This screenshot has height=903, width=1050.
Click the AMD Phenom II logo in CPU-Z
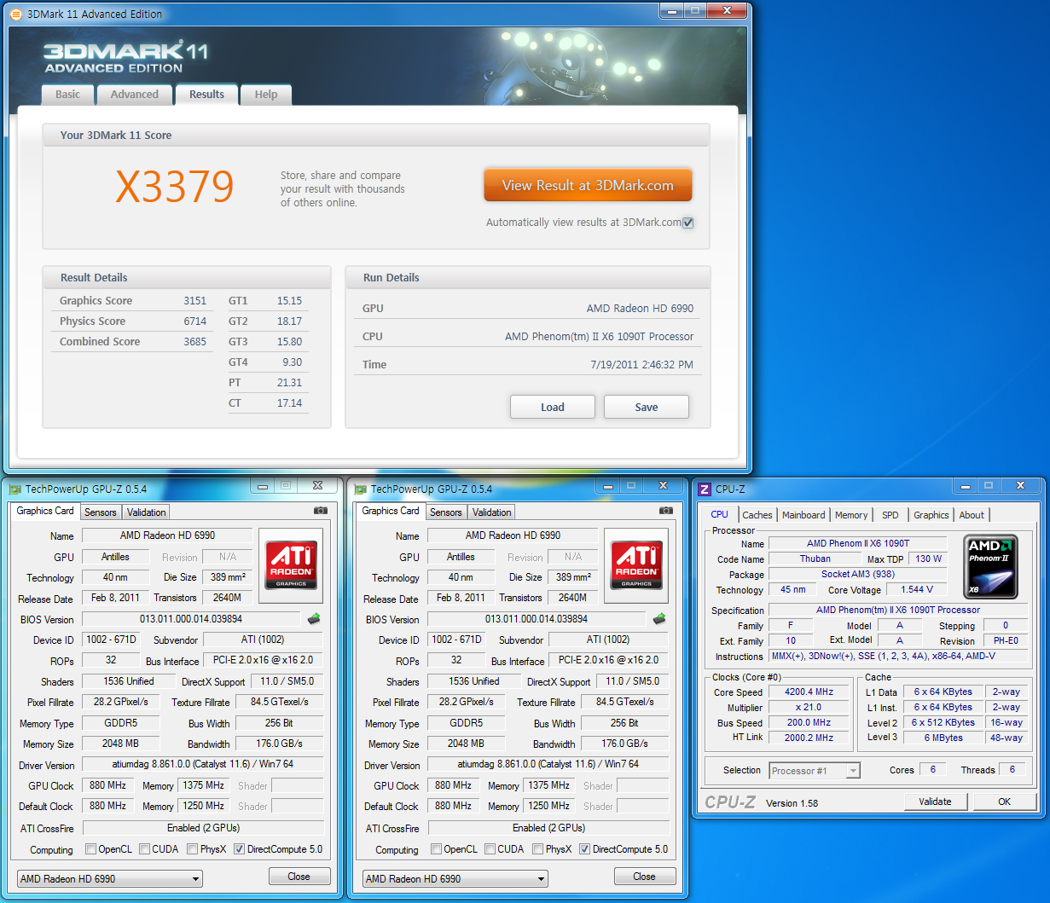[x=990, y=565]
